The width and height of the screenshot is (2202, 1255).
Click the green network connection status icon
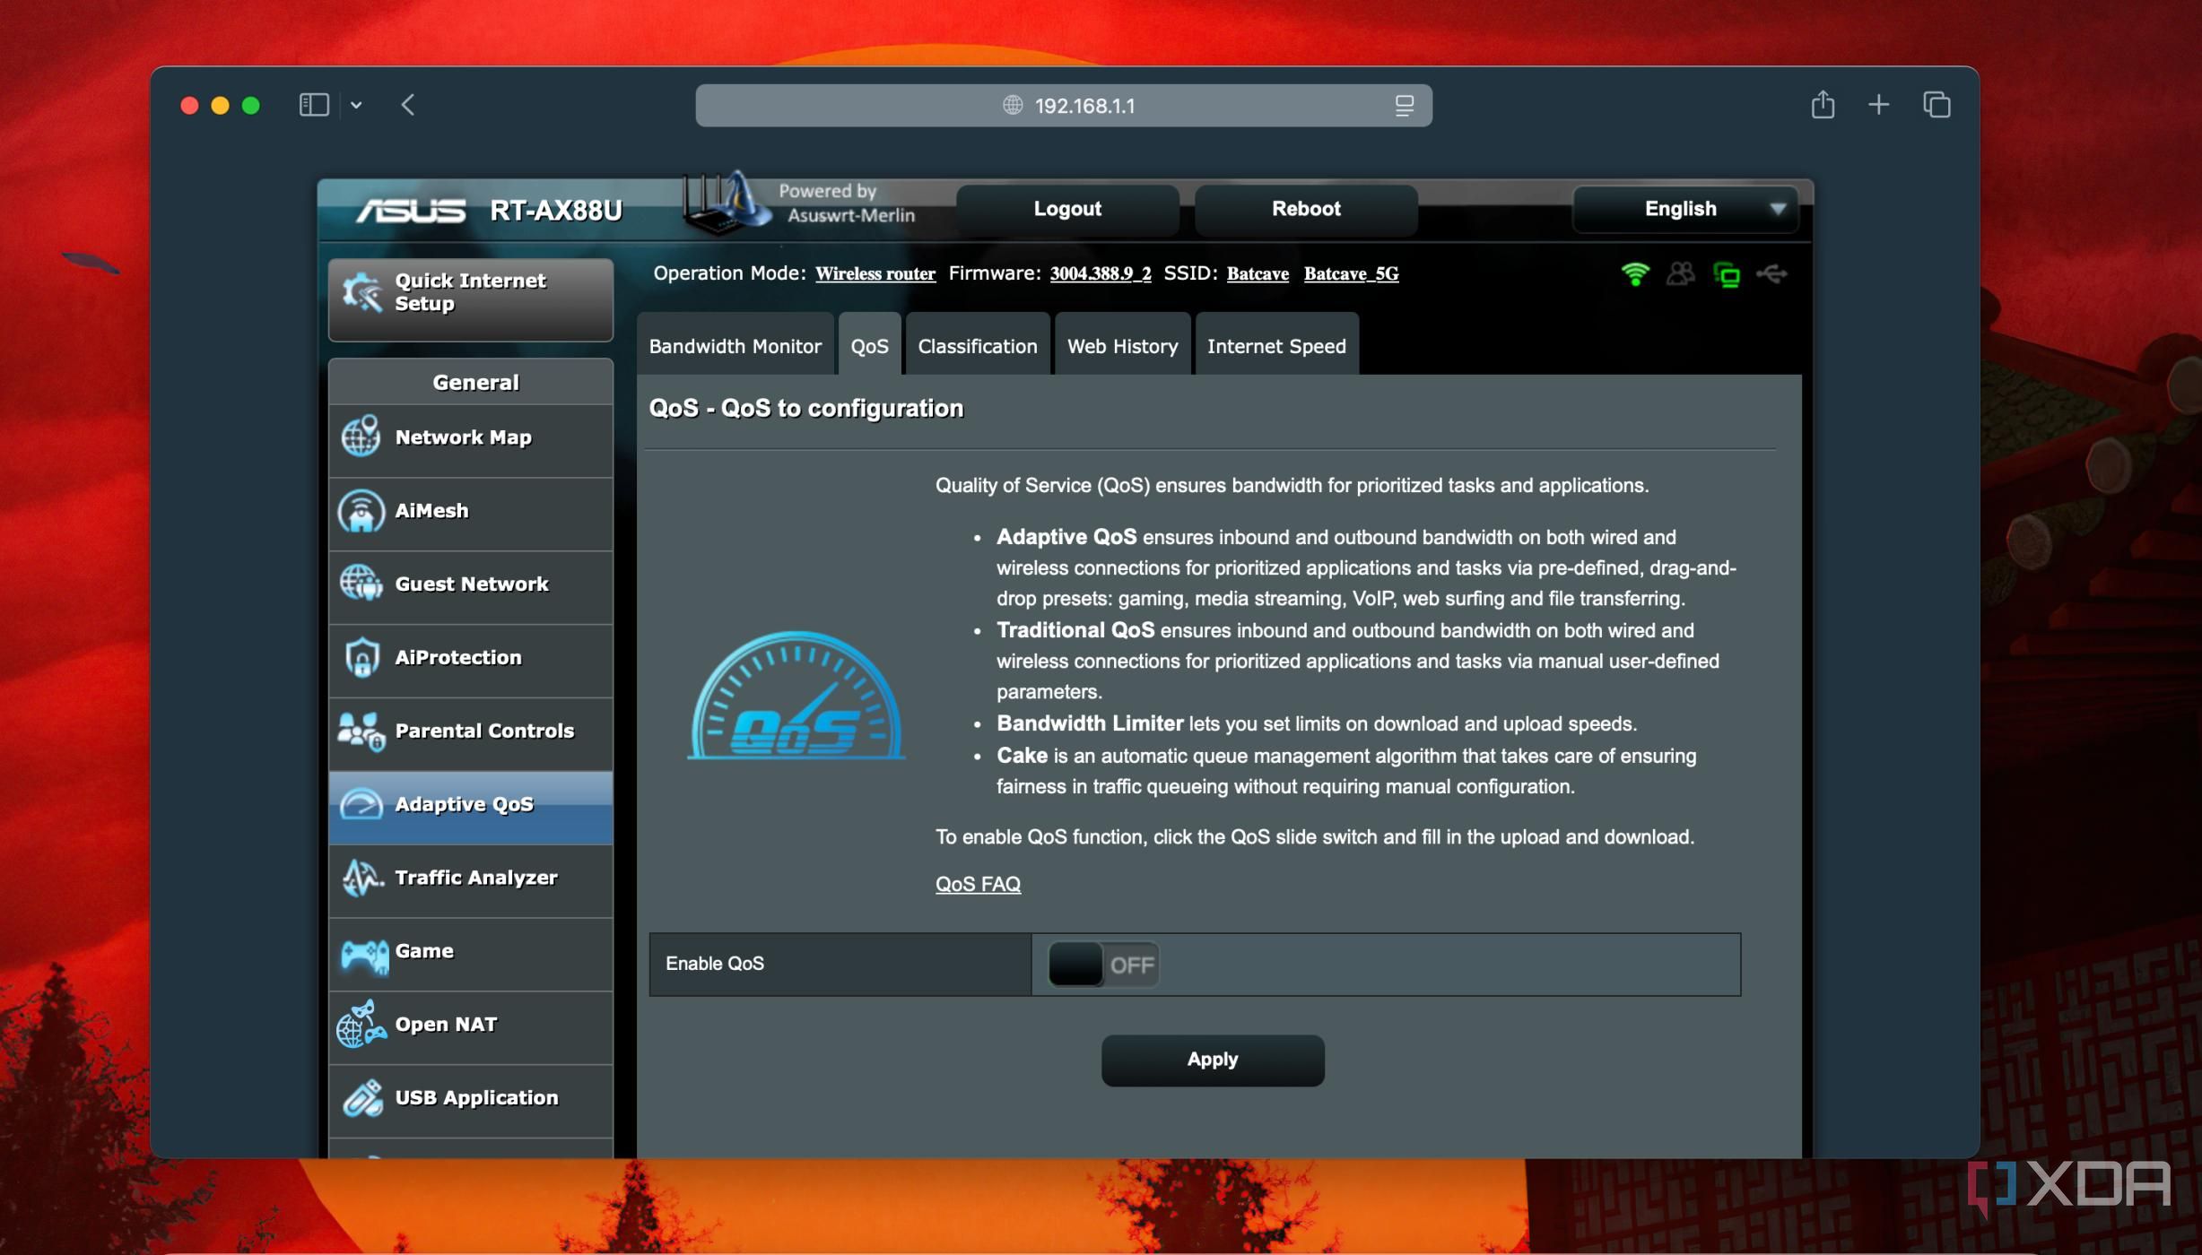1726,274
